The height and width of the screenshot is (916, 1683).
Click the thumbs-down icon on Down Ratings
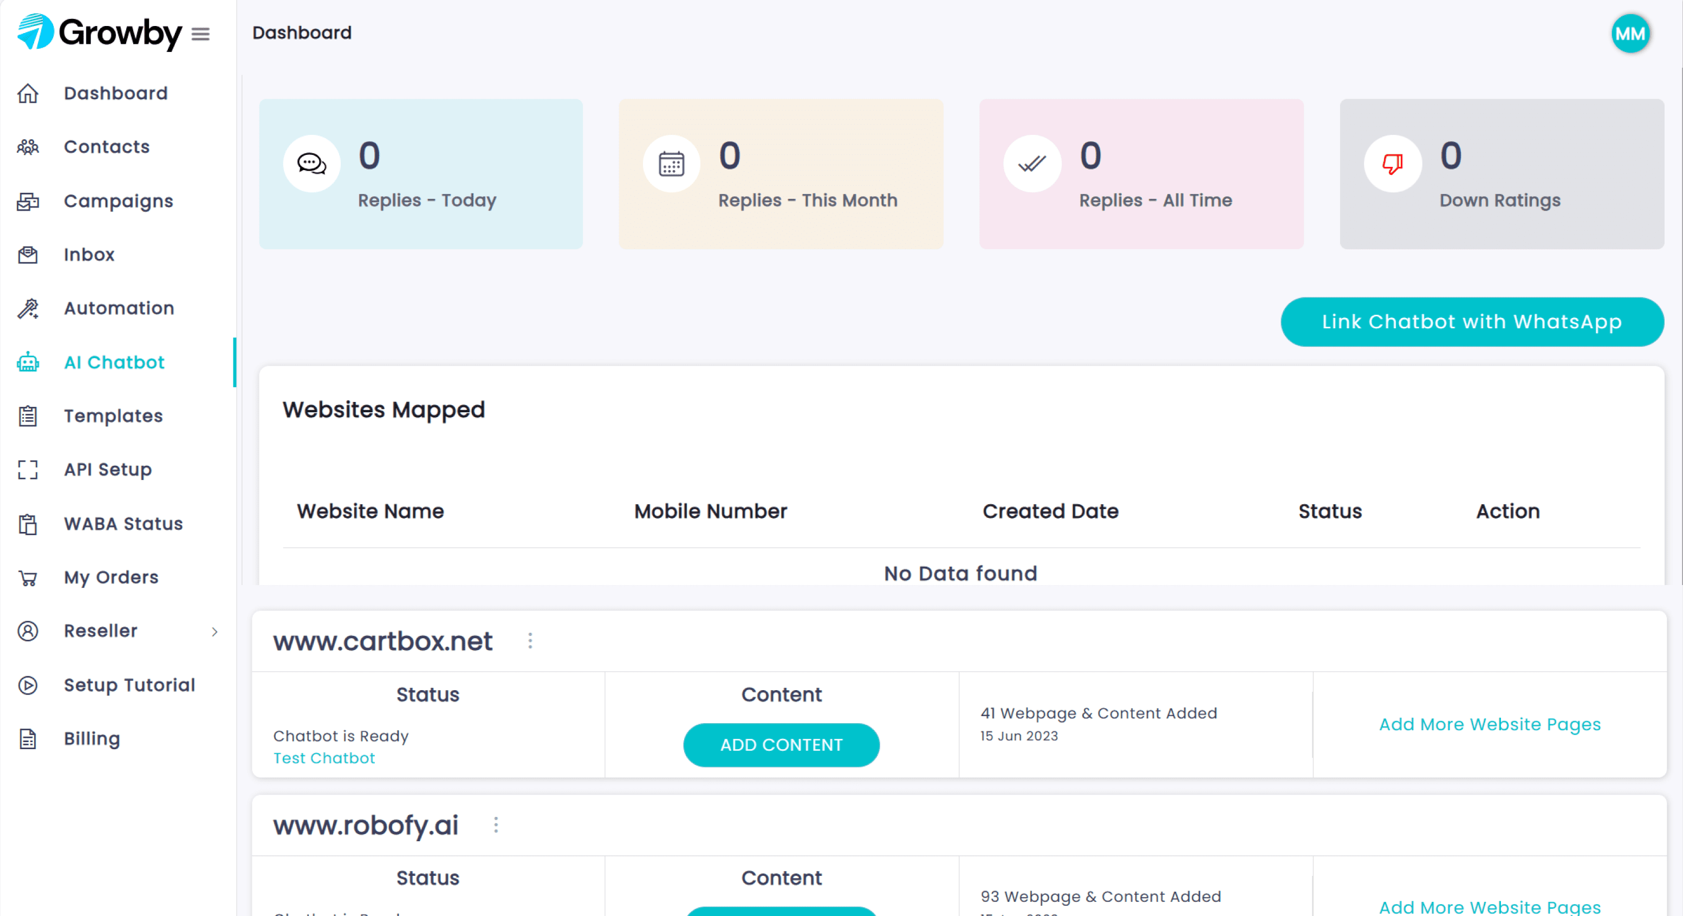pos(1392,164)
